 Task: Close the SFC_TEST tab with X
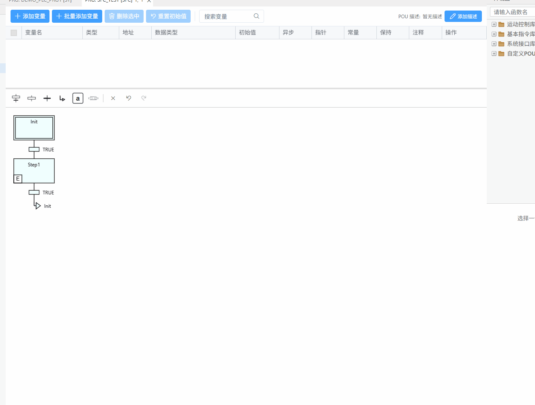point(149,1)
